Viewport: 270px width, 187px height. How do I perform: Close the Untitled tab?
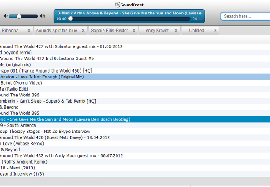pos(215,30)
